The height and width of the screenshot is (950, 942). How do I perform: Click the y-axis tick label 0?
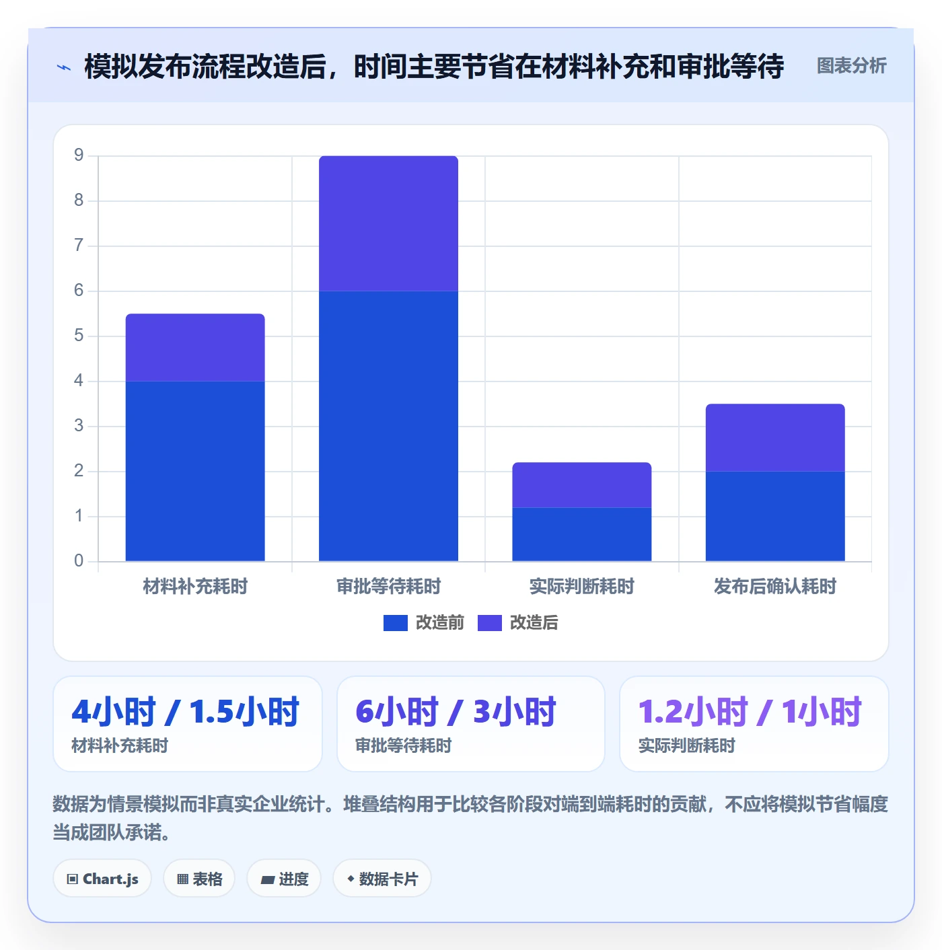tap(79, 561)
